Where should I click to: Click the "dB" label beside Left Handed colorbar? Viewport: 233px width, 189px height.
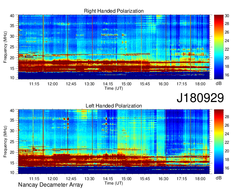pyautogui.click(x=219, y=178)
